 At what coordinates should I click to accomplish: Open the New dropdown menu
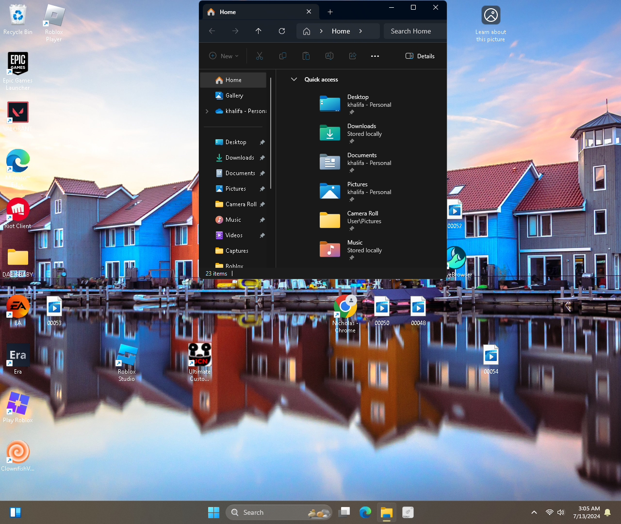[x=224, y=56]
